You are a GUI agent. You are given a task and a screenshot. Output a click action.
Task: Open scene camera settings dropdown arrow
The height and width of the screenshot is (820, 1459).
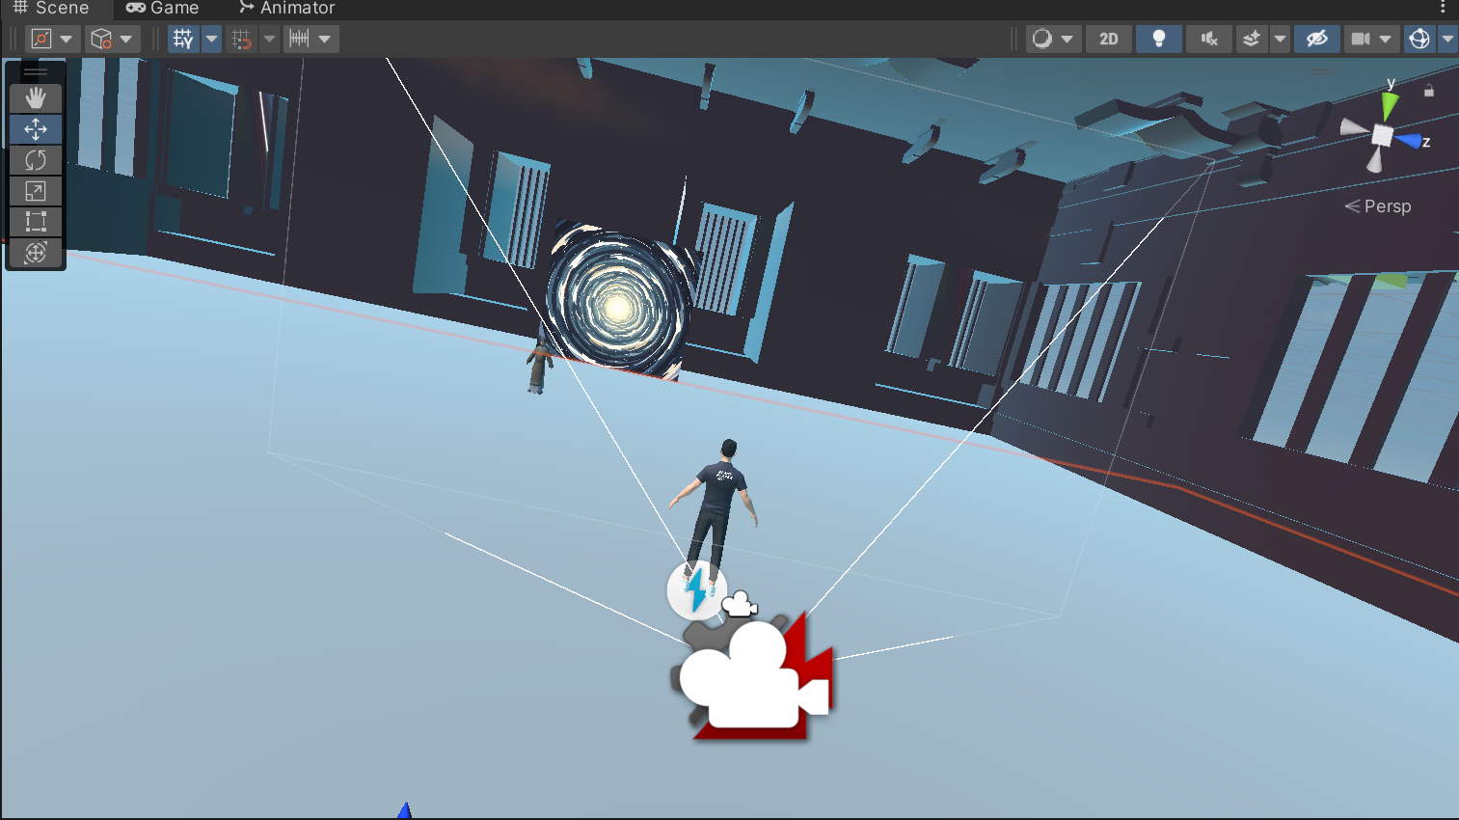coord(1386,39)
